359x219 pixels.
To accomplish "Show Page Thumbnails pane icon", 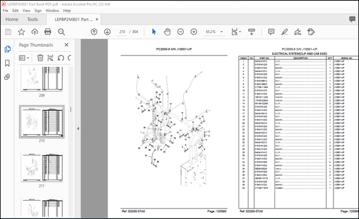I will [8, 49].
